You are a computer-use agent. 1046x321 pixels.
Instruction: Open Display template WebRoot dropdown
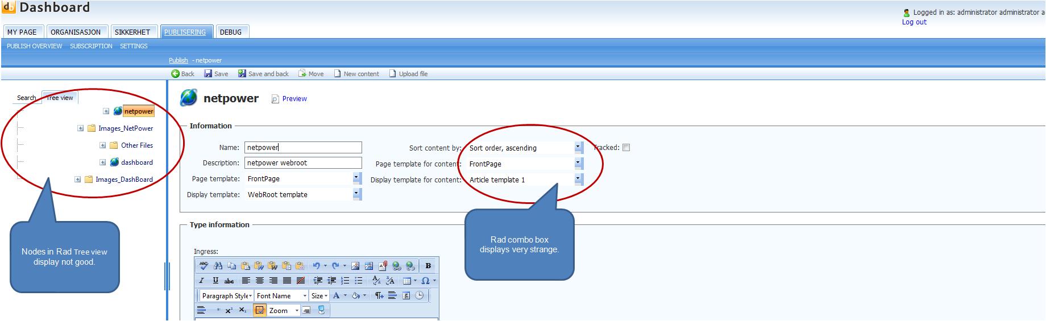(356, 194)
